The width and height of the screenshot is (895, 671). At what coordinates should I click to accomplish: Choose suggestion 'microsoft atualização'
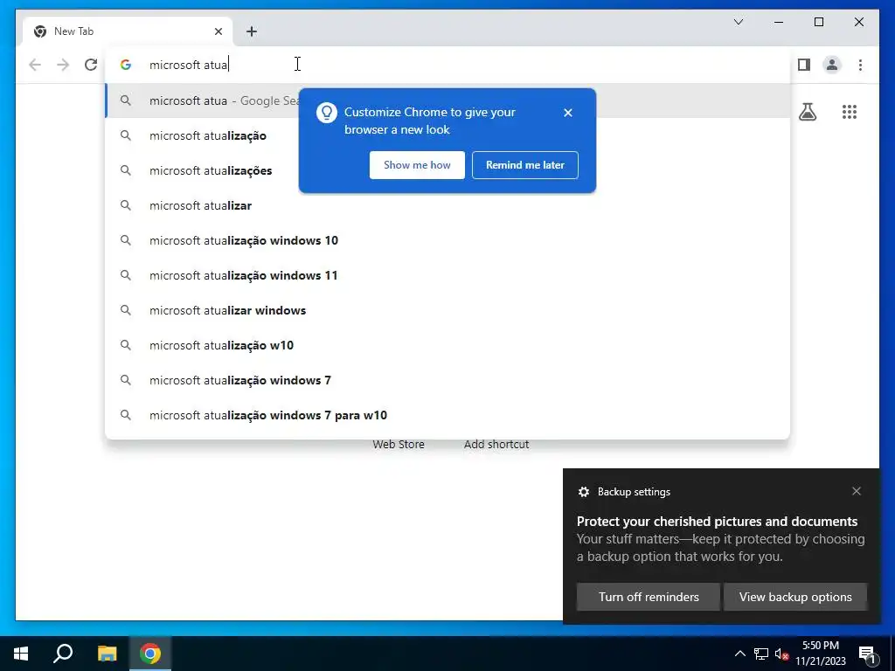pos(448,135)
